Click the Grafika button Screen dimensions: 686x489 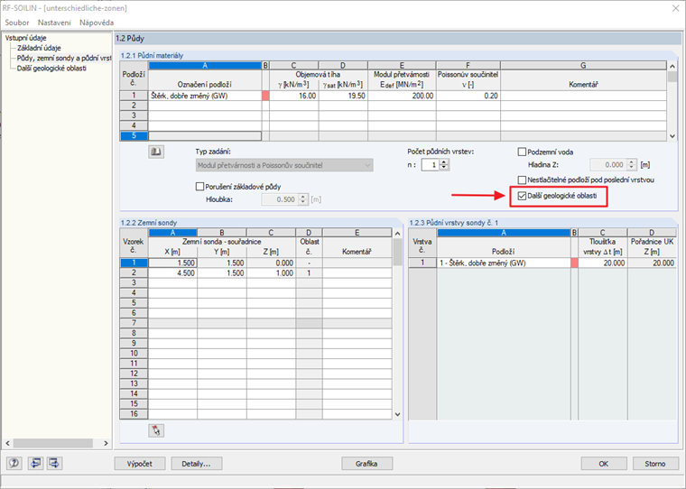coord(366,464)
